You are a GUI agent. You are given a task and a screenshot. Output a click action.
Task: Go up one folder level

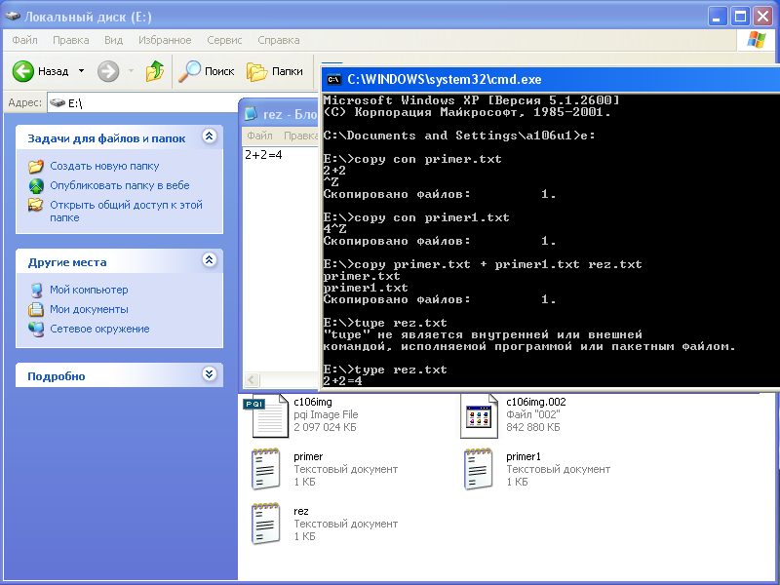(x=155, y=71)
